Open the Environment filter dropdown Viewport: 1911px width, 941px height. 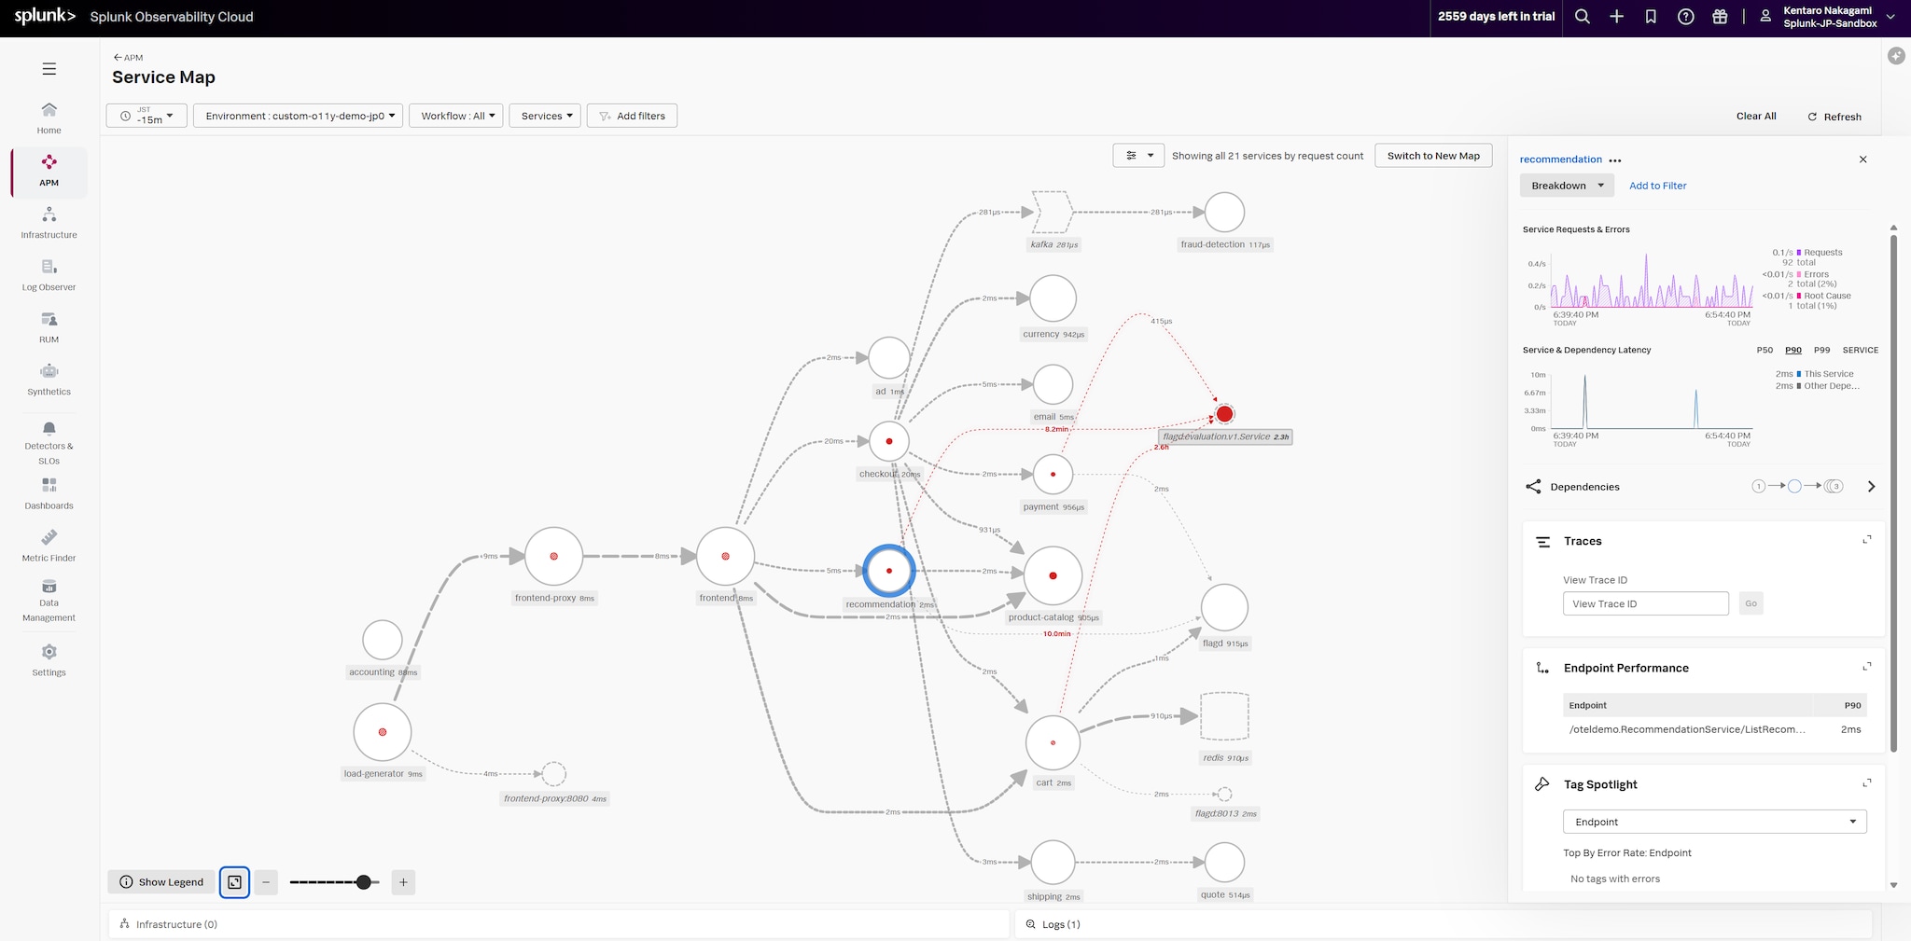(298, 116)
